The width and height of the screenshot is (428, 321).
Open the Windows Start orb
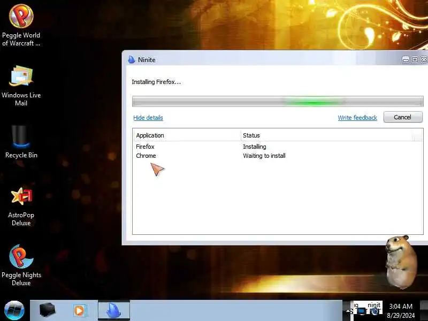tap(14, 311)
